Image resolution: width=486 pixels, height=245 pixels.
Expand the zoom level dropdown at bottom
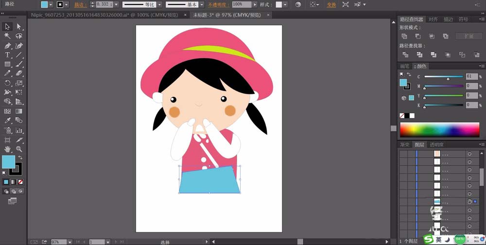coord(69,242)
